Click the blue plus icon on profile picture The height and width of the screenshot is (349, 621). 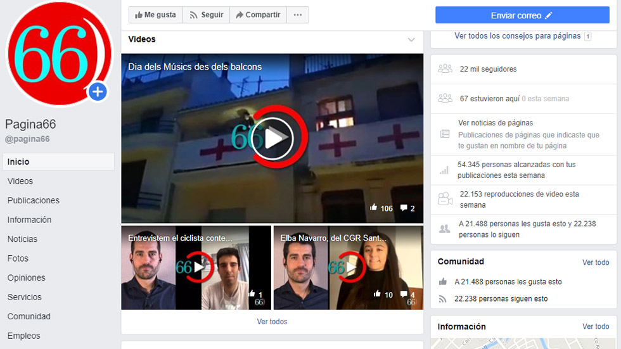coord(97,92)
